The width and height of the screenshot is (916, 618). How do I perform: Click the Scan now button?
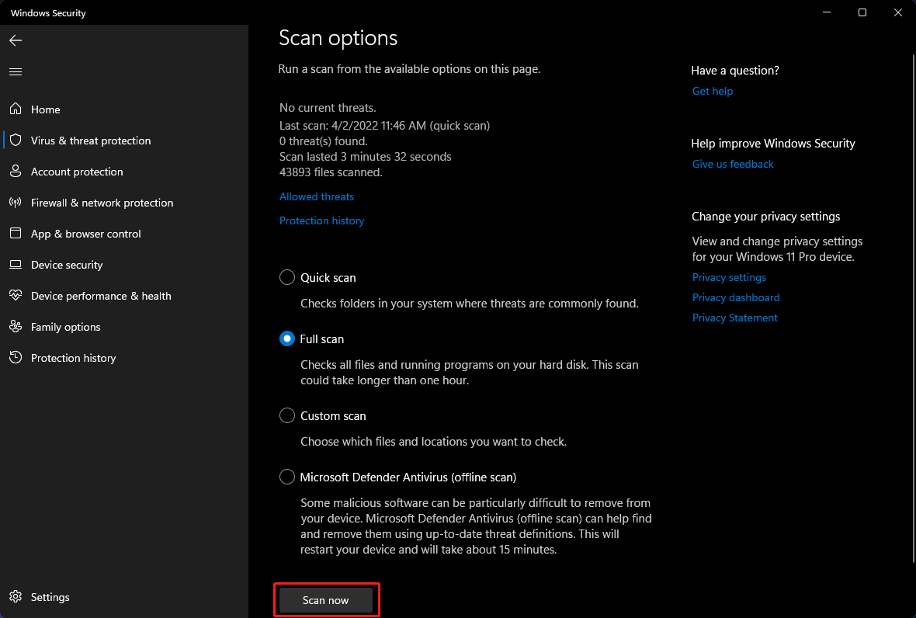(326, 599)
